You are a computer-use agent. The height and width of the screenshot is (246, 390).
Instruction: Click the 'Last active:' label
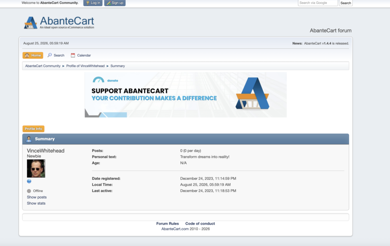pos(102,191)
